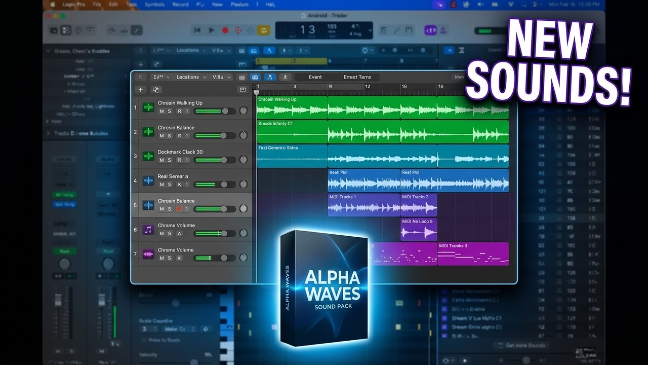
Task: Click the waveform icon of track 1 Chresin Walking Up
Action: pyautogui.click(x=148, y=107)
